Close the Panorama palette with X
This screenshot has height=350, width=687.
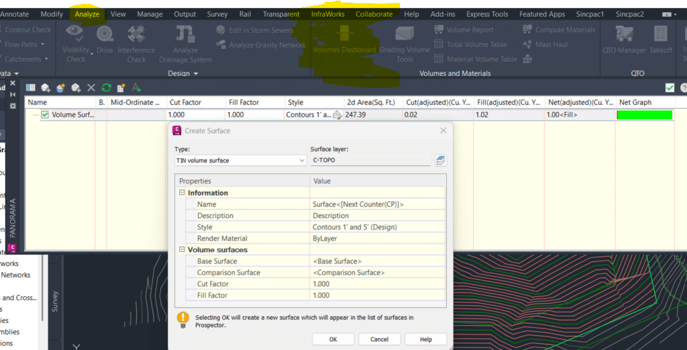click(13, 83)
